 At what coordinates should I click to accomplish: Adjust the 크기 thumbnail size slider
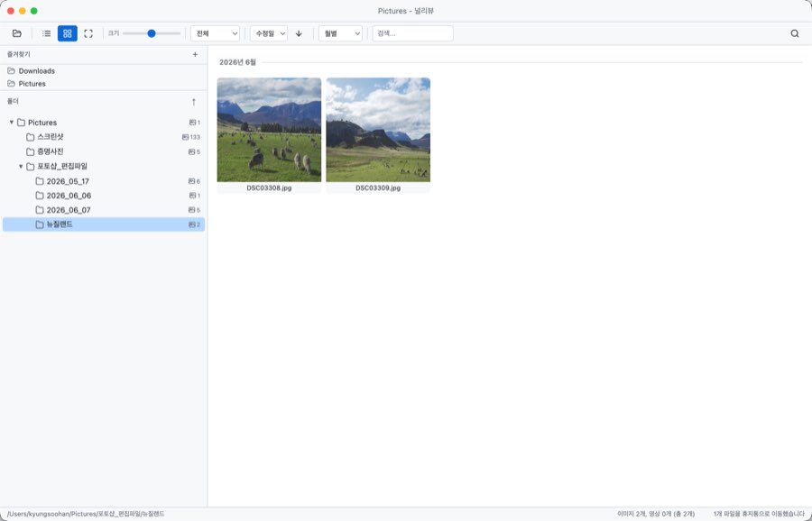click(x=152, y=33)
